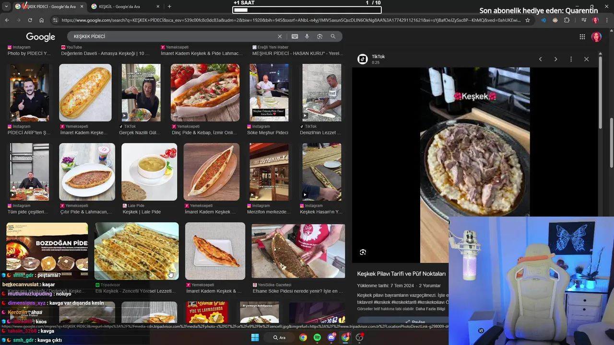Close the KEŞKEK PİDECİ tab

(x=81, y=7)
